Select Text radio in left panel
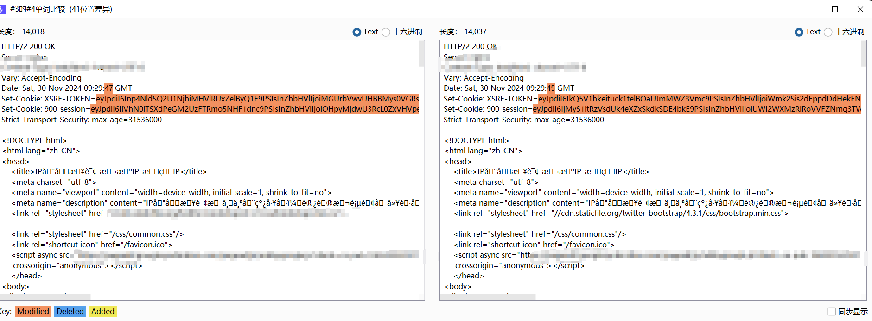The width and height of the screenshot is (872, 321). point(356,32)
